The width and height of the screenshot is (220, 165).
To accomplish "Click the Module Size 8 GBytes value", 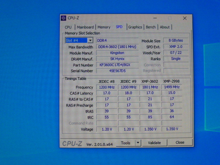I will point(176,41).
